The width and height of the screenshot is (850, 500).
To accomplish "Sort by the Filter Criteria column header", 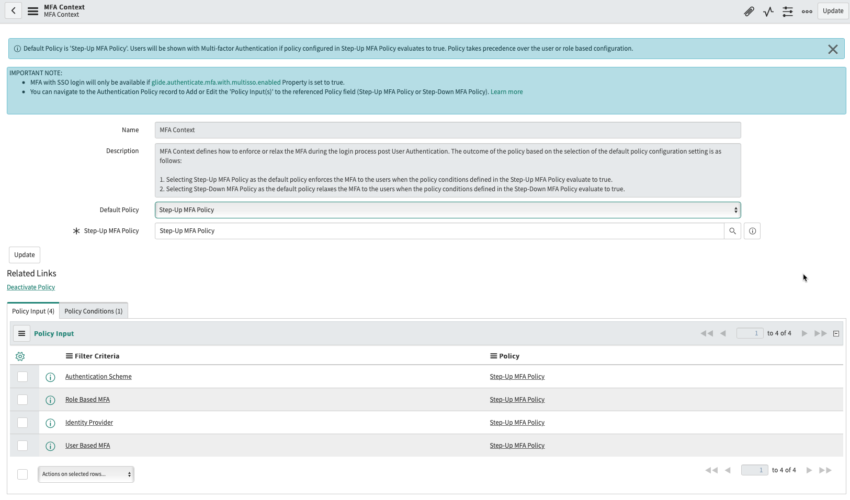I will tap(97, 356).
